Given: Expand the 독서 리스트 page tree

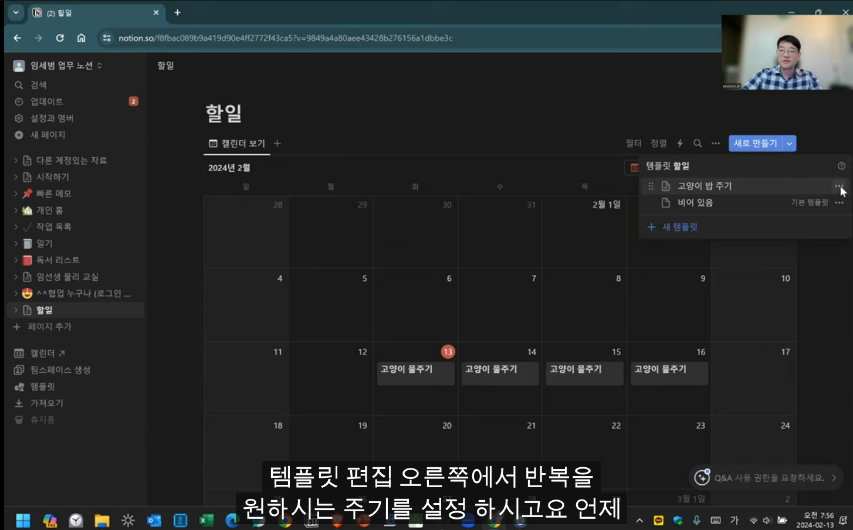Looking at the screenshot, I should point(16,260).
